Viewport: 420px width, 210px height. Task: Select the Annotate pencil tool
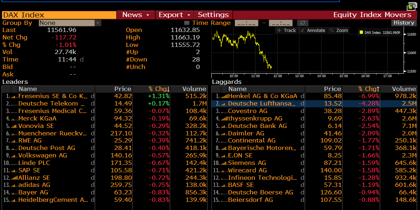point(313,31)
